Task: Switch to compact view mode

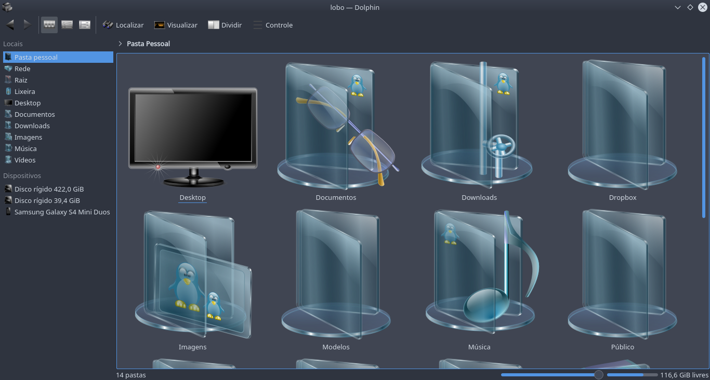Action: click(x=67, y=24)
